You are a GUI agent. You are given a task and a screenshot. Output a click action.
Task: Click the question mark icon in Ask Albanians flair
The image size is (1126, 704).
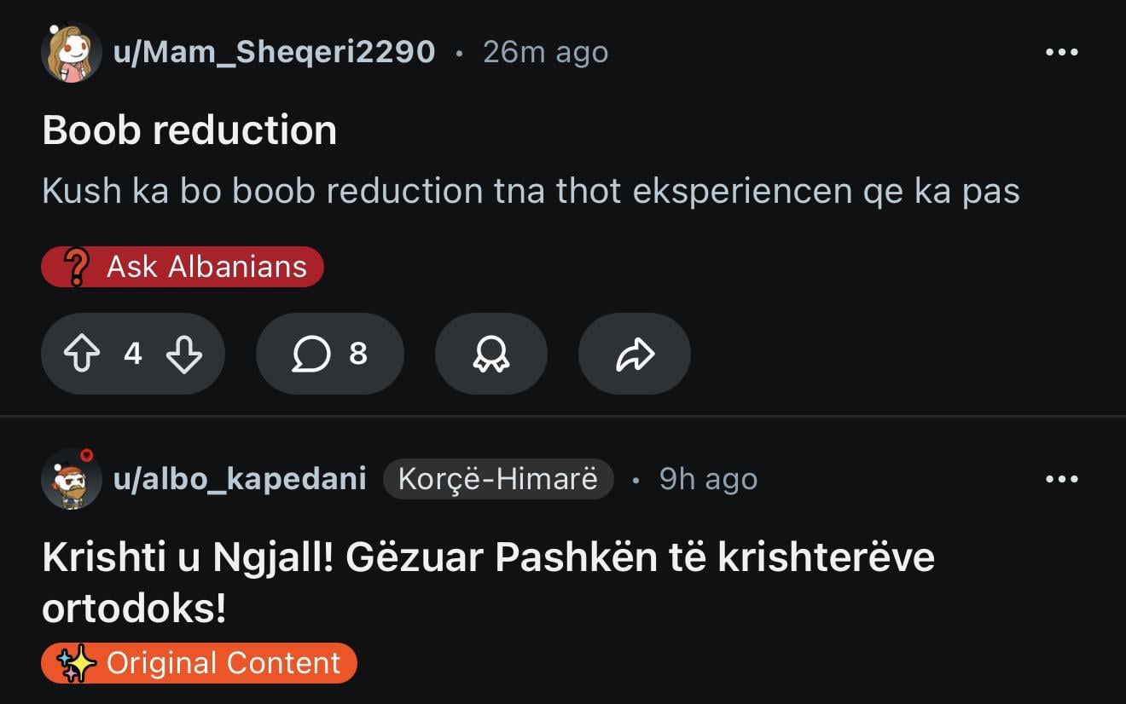(78, 267)
